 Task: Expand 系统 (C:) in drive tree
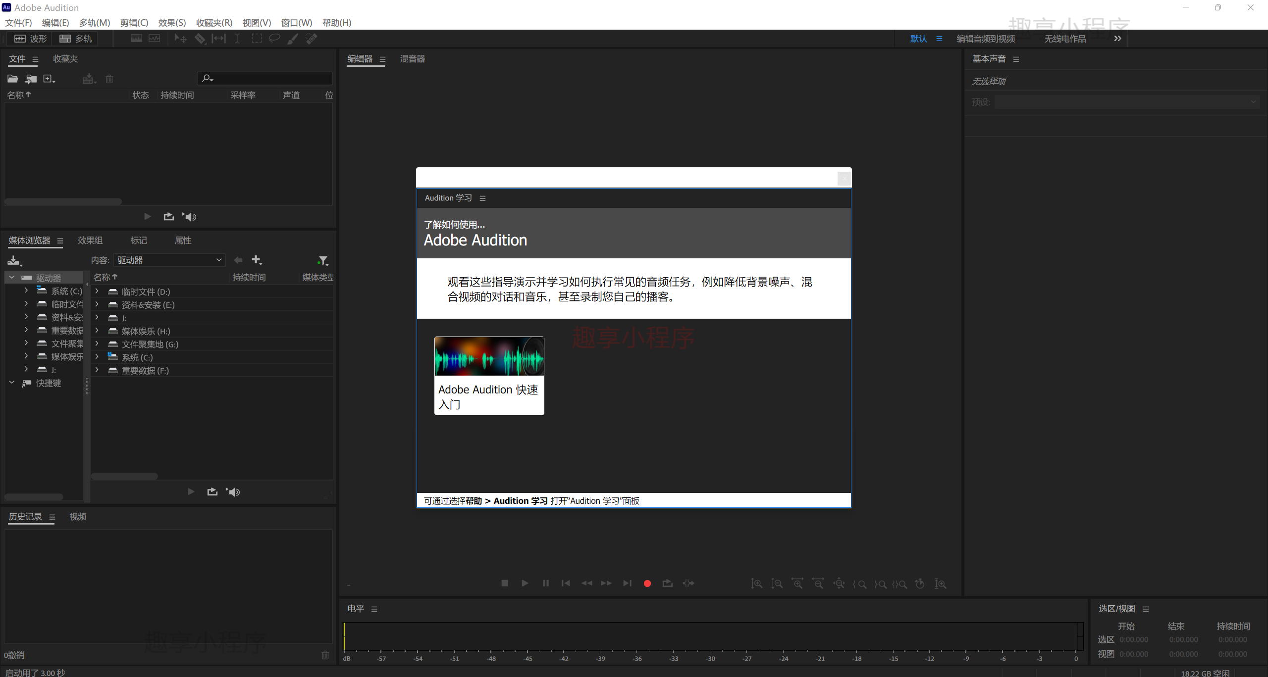(26, 290)
